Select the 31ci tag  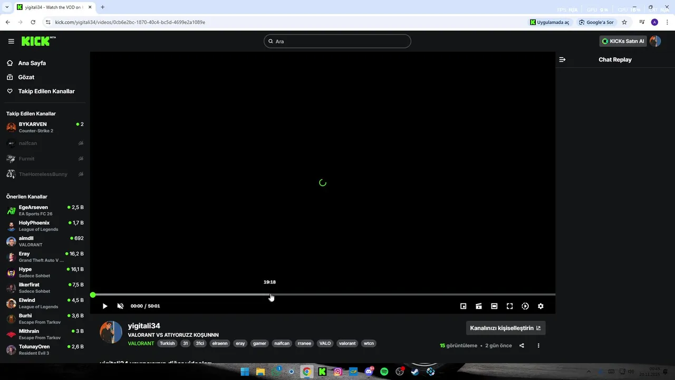[x=200, y=343]
